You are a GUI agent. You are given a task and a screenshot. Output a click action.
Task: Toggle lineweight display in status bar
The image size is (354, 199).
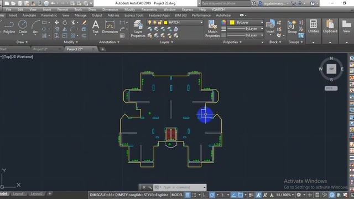click(251, 195)
